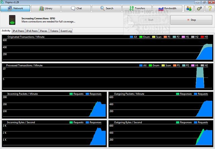Click the blue area in Originated Transactions graph
Image resolution: width=215 pixels, height=149 pixels.
[x=206, y=54]
